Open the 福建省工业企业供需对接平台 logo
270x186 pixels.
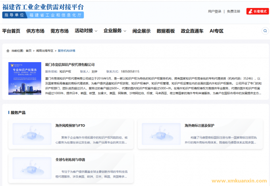[43, 7]
